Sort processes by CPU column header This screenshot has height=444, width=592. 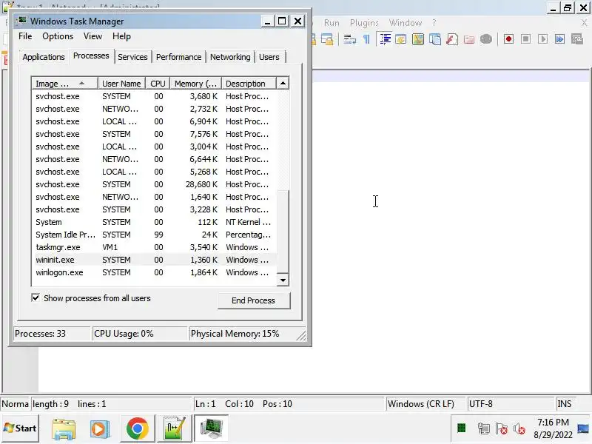pos(158,84)
